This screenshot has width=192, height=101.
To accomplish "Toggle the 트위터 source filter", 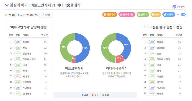I will point(169,14).
